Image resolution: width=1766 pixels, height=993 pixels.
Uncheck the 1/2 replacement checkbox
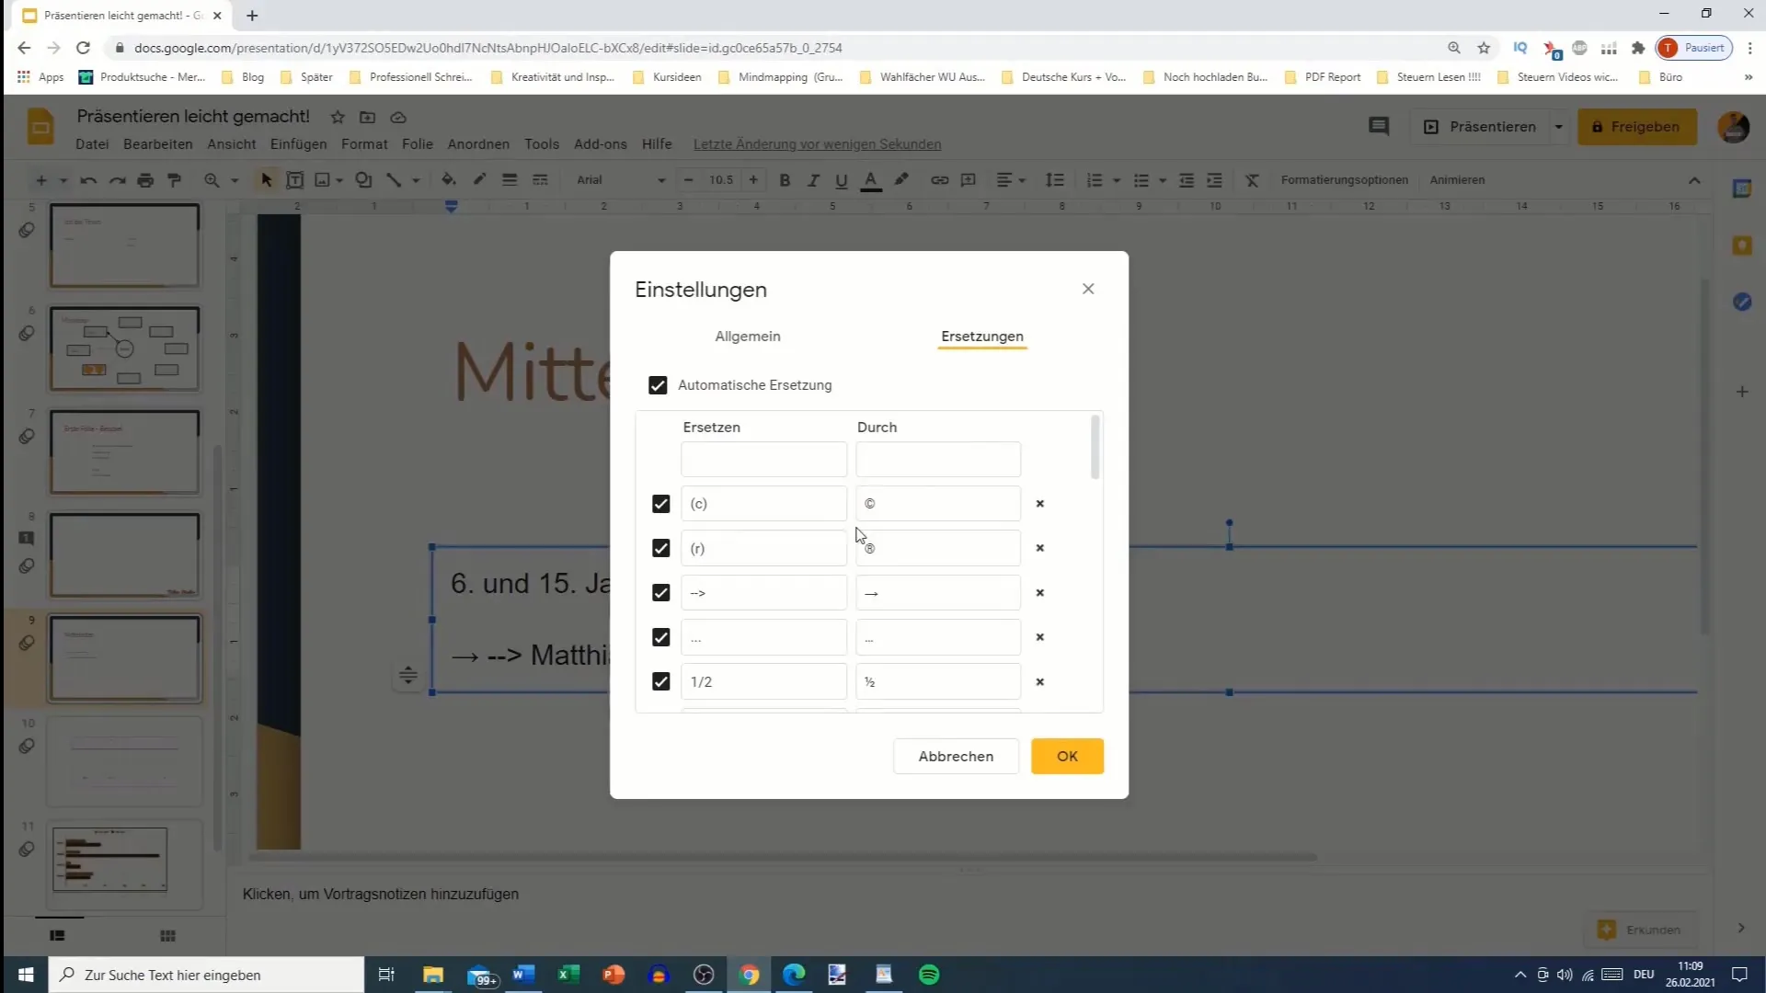(x=660, y=681)
